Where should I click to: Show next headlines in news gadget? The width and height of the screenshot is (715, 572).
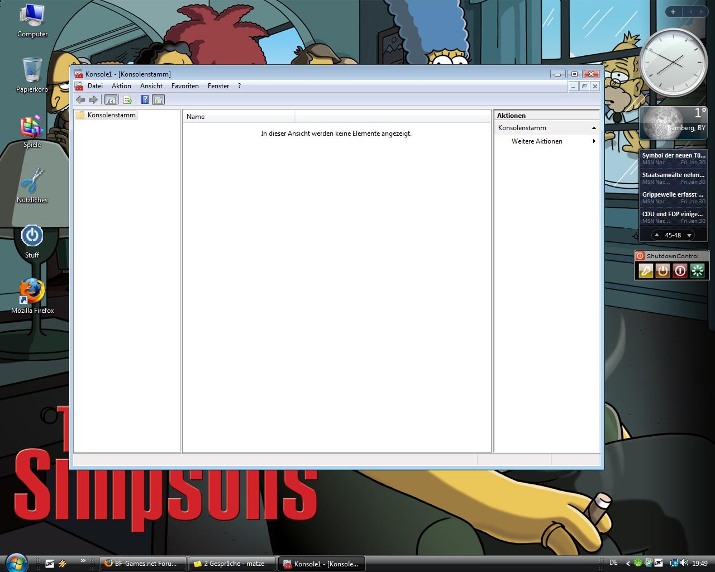689,235
